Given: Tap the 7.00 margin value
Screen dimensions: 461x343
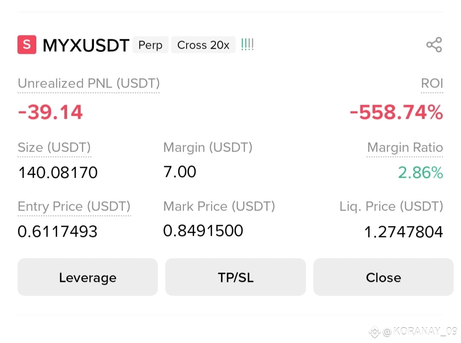Looking at the screenshot, I should click(x=180, y=172).
